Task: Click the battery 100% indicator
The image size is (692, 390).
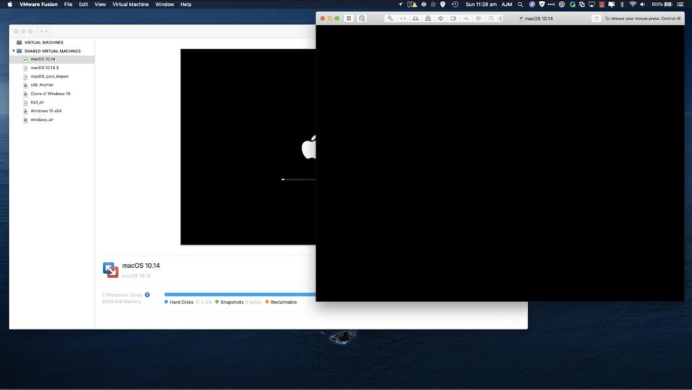Action: pos(662,4)
